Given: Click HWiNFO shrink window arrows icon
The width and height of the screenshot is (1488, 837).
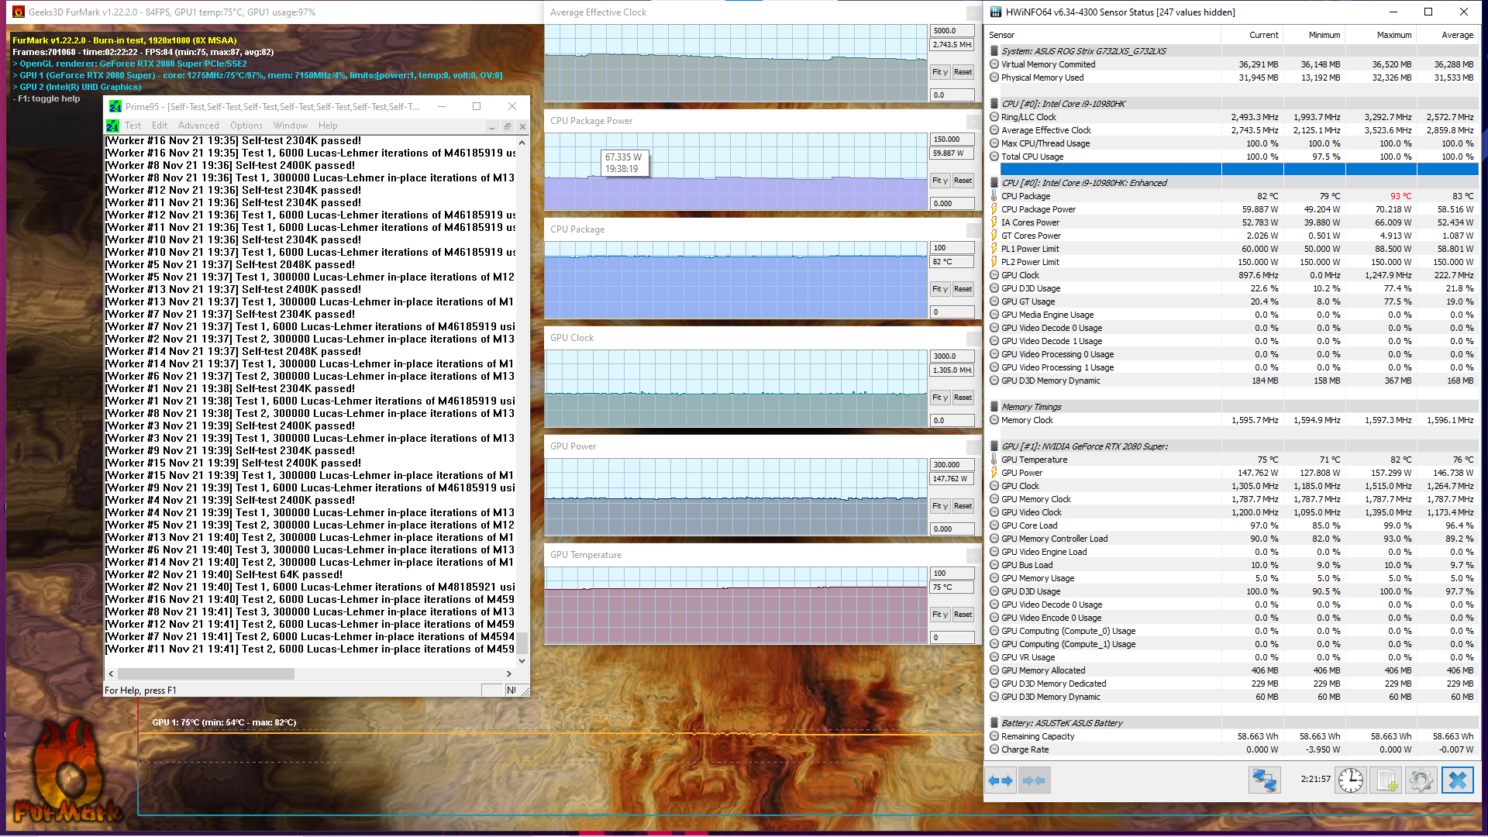Looking at the screenshot, I should tap(1034, 780).
